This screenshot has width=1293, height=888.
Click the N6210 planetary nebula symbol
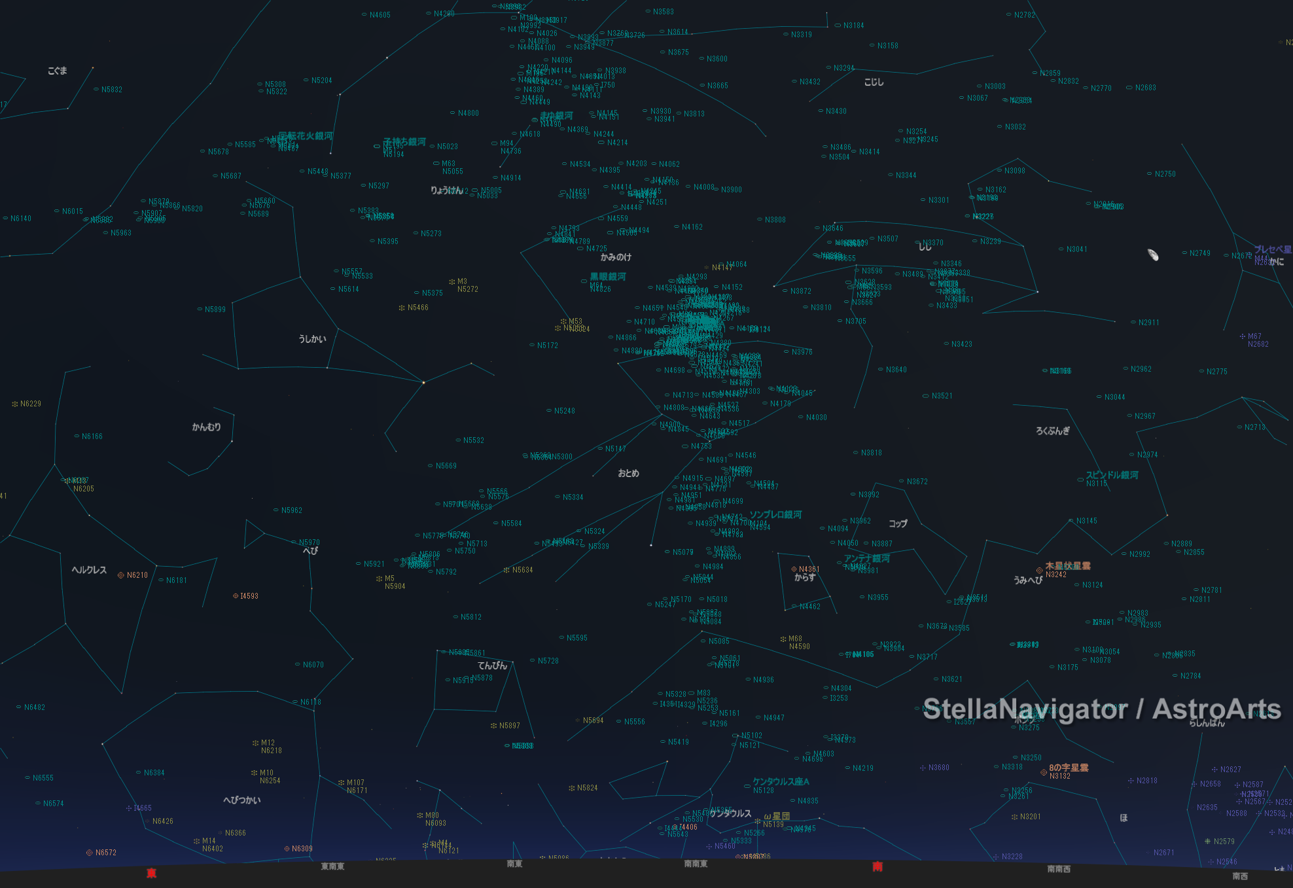point(121,575)
